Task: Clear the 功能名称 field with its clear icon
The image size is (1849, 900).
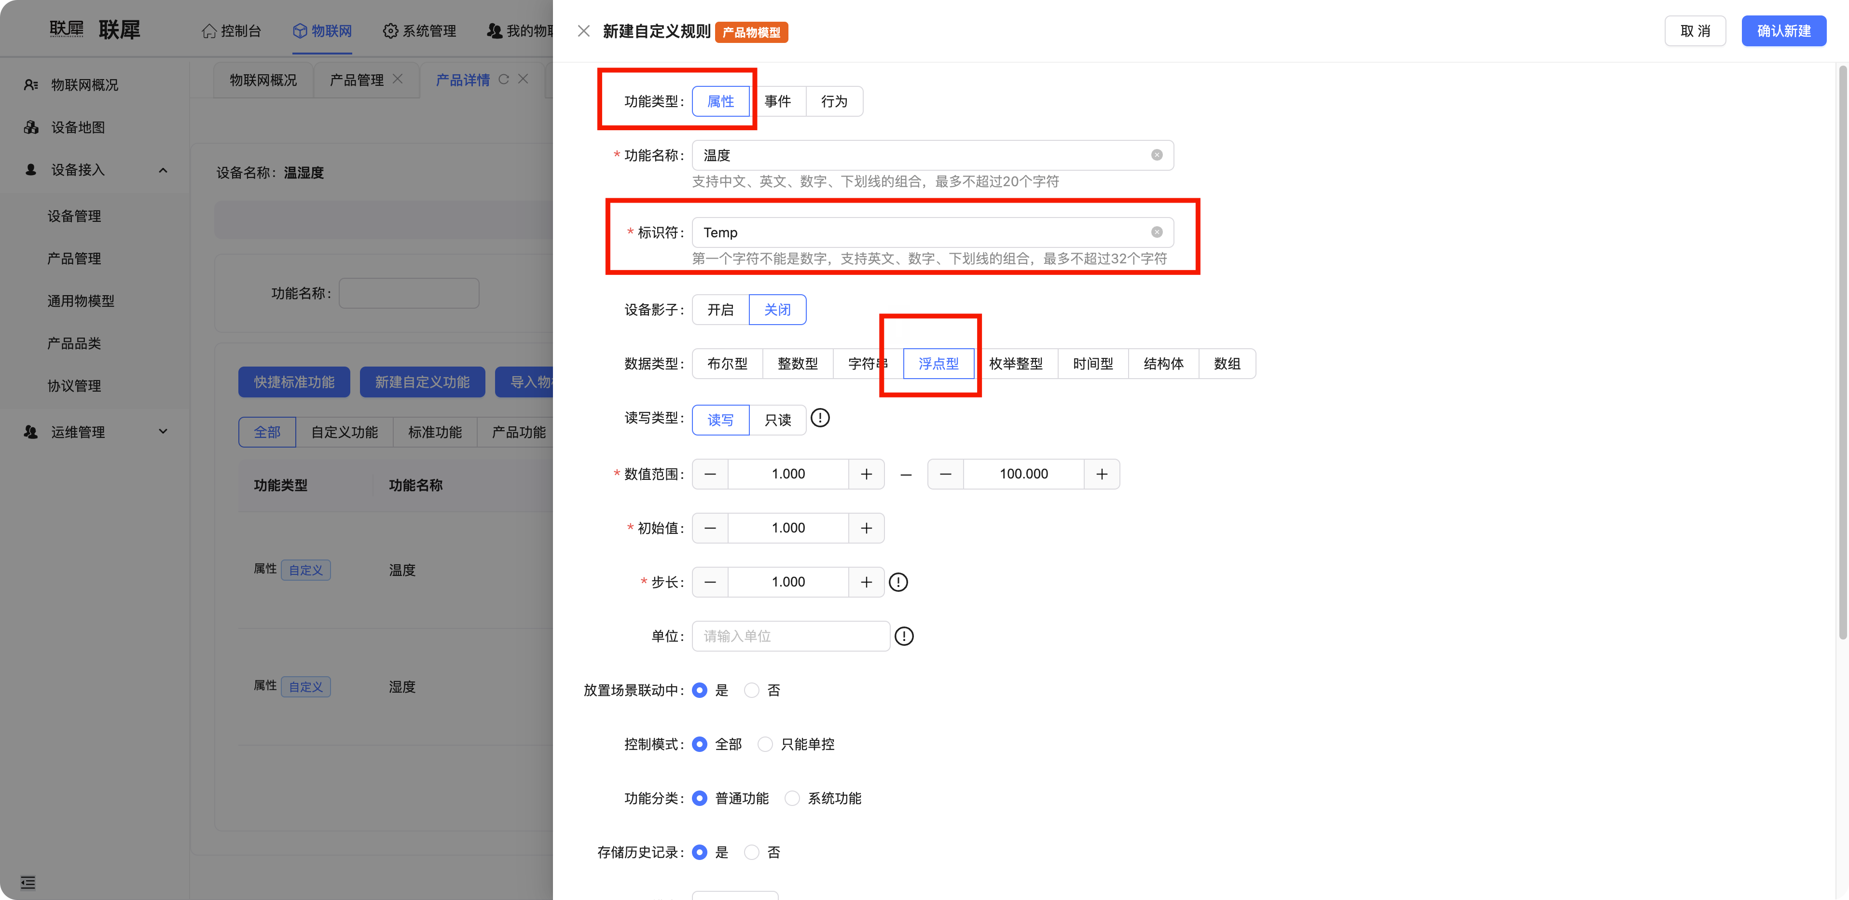Action: tap(1156, 155)
